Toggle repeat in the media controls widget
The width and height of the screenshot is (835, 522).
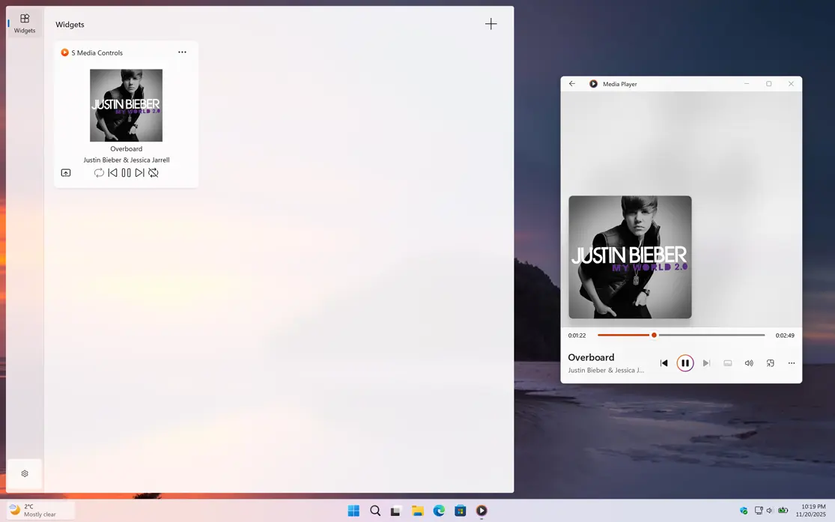[99, 173]
